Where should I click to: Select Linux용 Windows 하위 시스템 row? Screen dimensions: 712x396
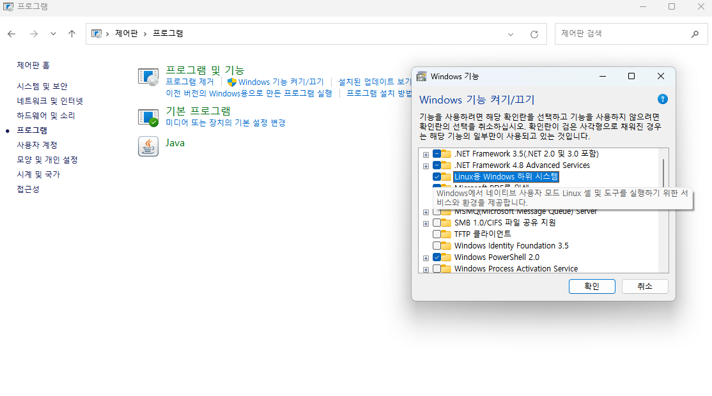506,177
